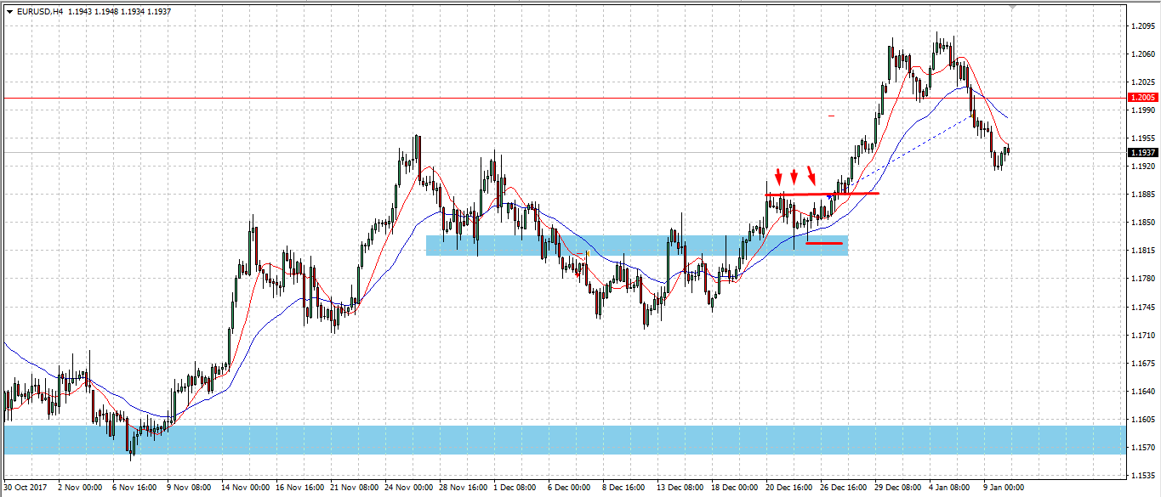Click the 16 Nov 16:00 time label
The image size is (1161, 497).
click(300, 488)
